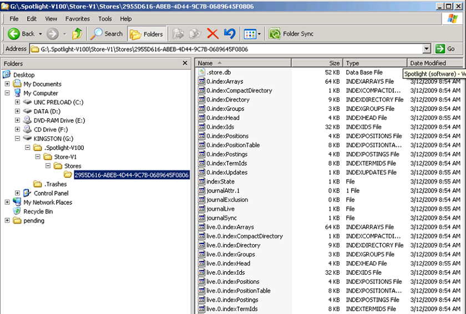Open the Favorites menu
This screenshot has width=466, height=314.
[x=77, y=19]
